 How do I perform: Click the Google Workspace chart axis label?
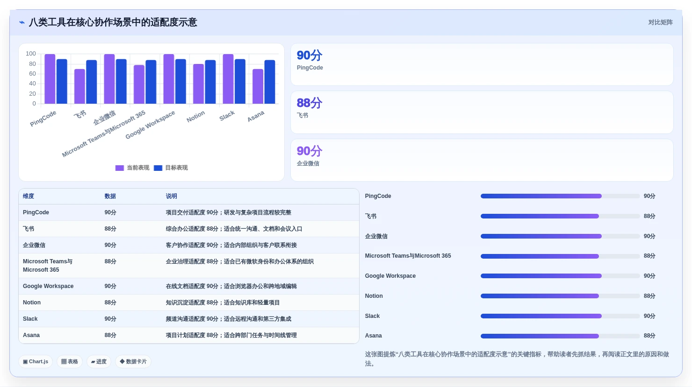[150, 125]
